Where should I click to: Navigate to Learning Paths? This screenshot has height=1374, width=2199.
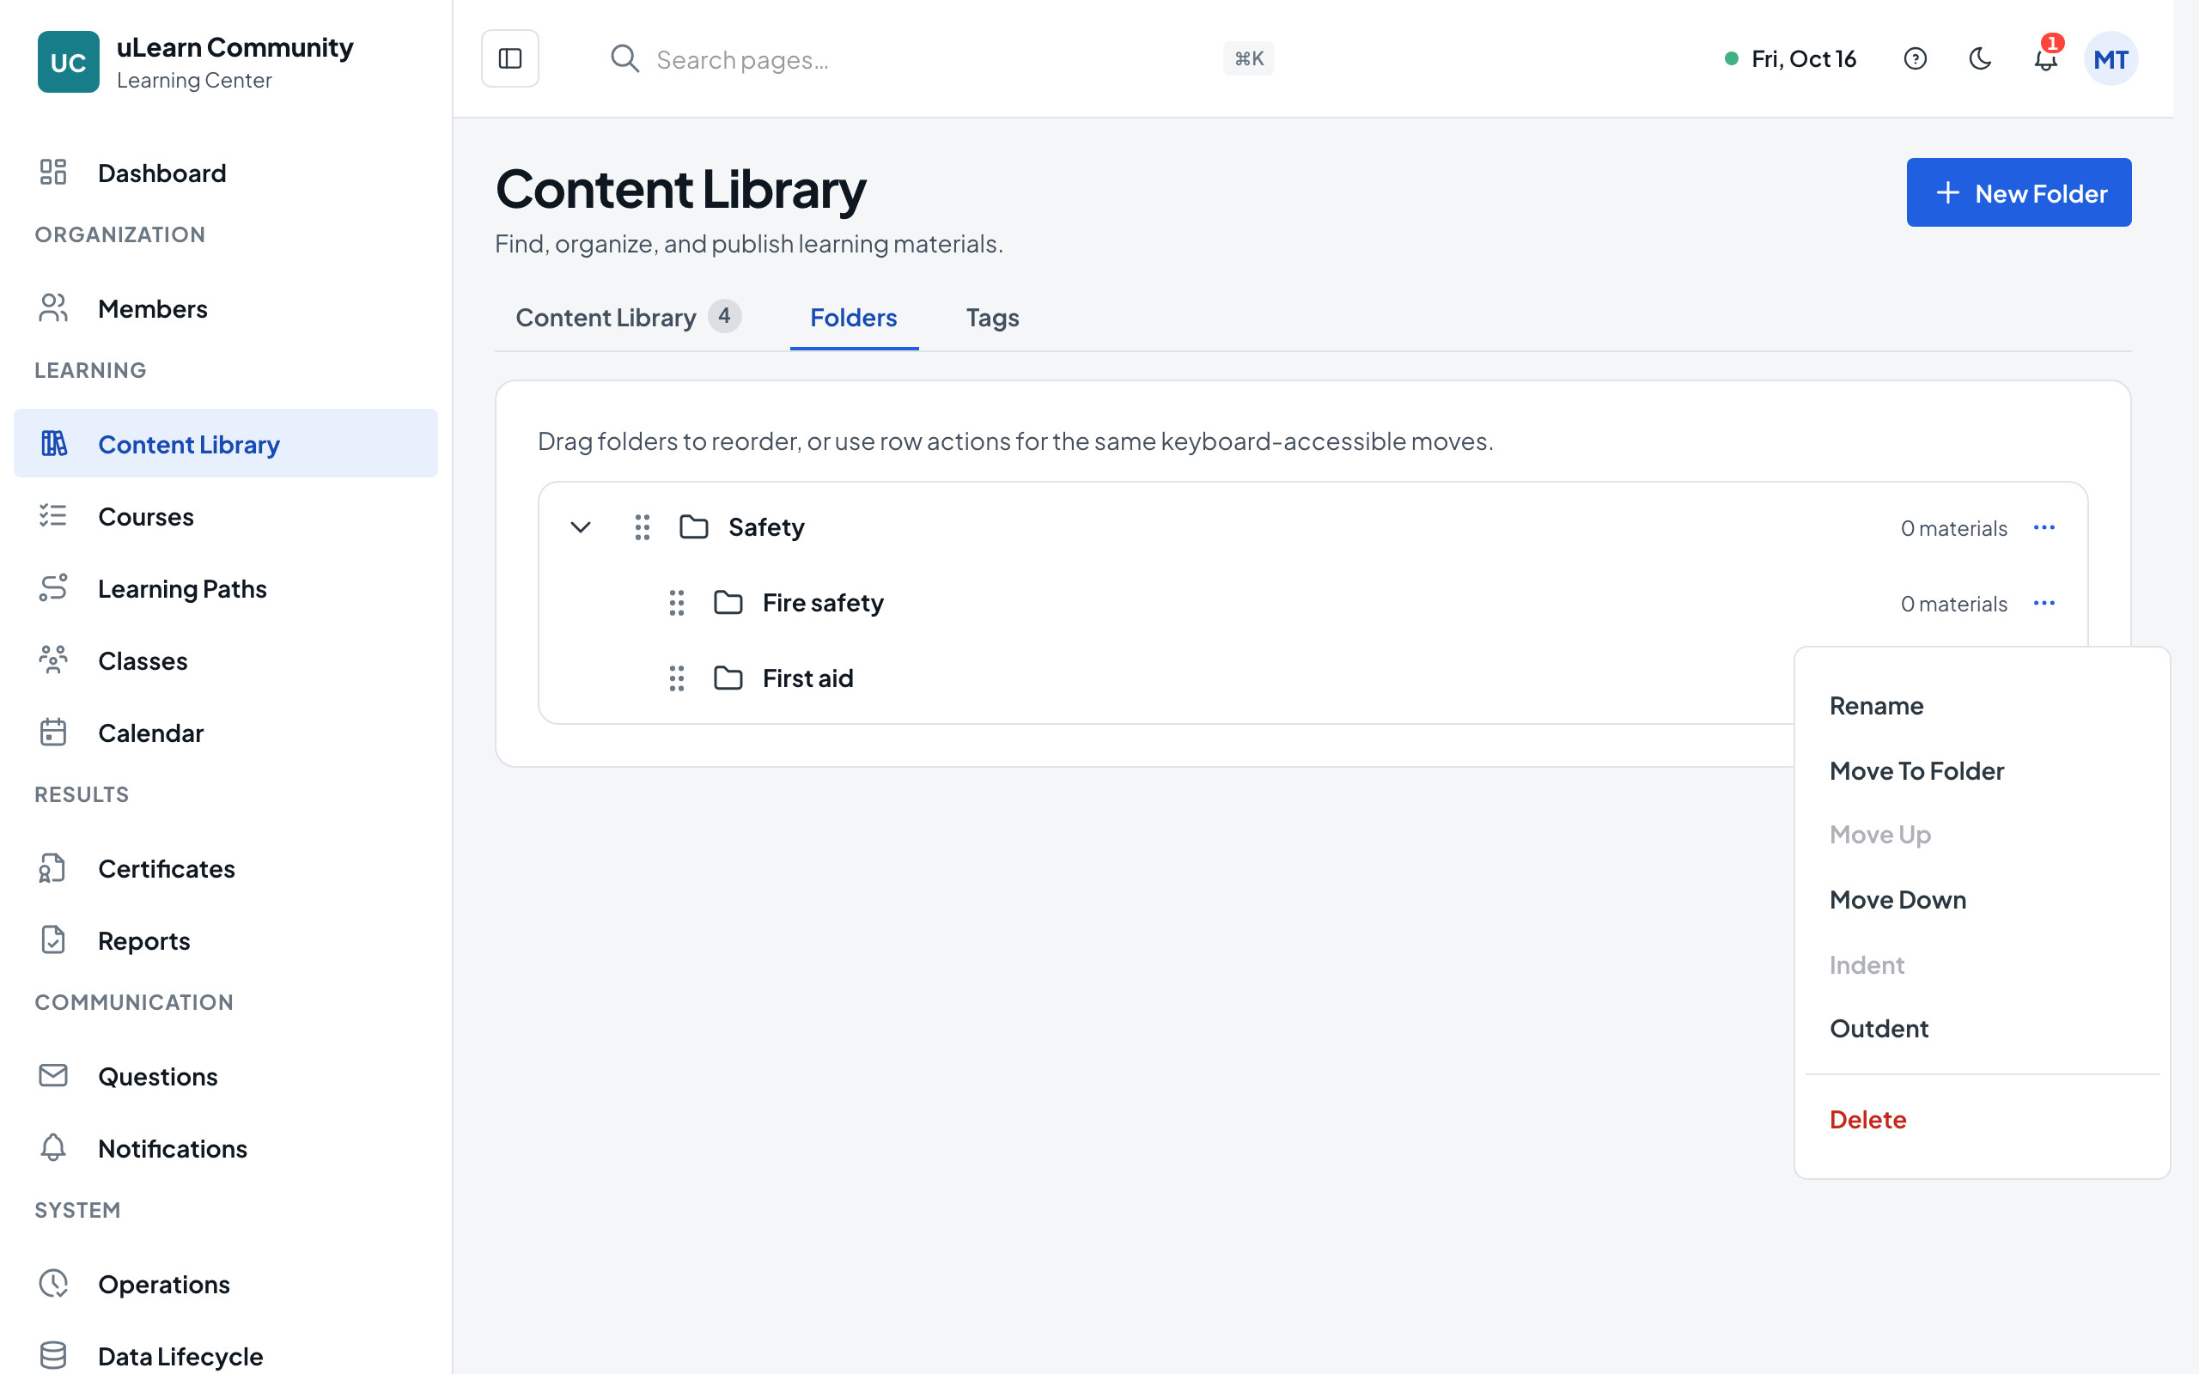(225, 588)
